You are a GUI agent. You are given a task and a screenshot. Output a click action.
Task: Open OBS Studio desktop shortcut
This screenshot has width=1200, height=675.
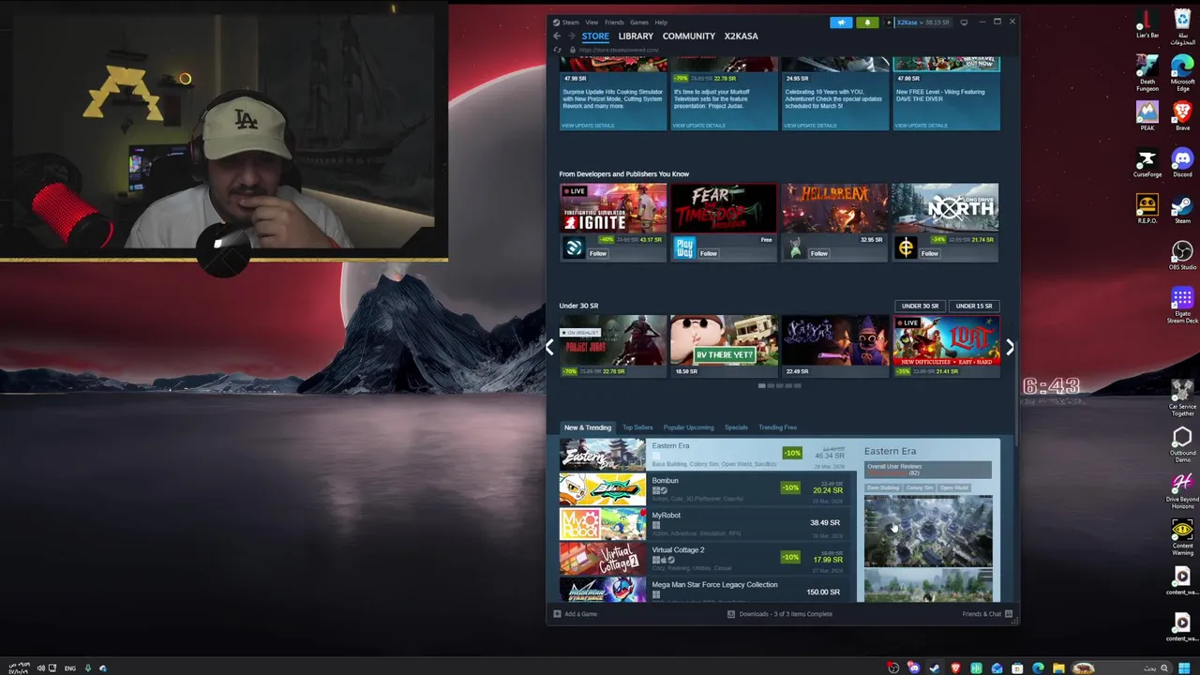1182,255
